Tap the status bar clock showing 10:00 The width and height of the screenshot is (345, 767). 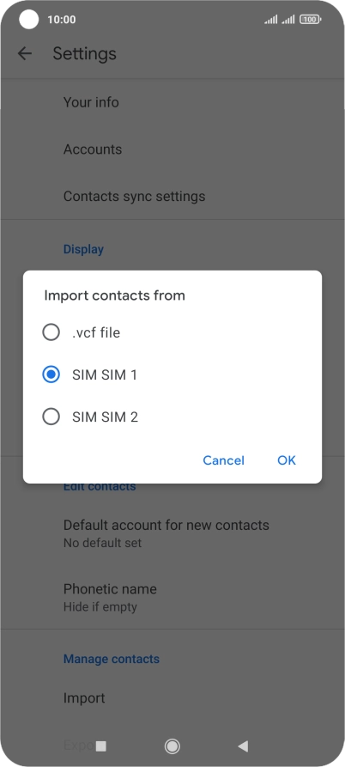[62, 20]
